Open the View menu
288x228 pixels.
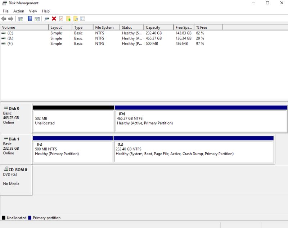(33, 11)
